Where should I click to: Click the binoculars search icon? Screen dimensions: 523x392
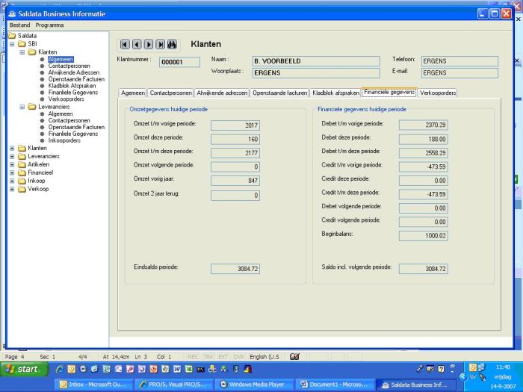click(x=172, y=44)
